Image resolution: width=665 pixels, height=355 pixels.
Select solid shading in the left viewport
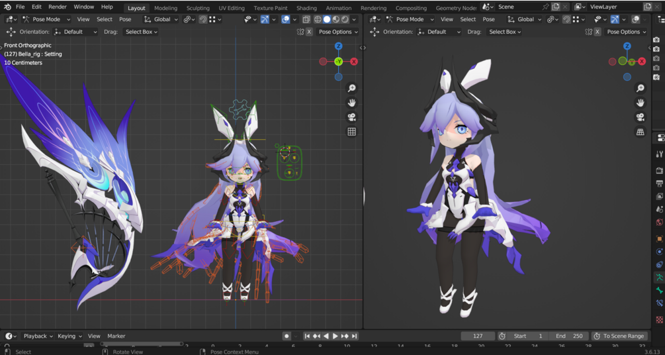click(x=327, y=19)
